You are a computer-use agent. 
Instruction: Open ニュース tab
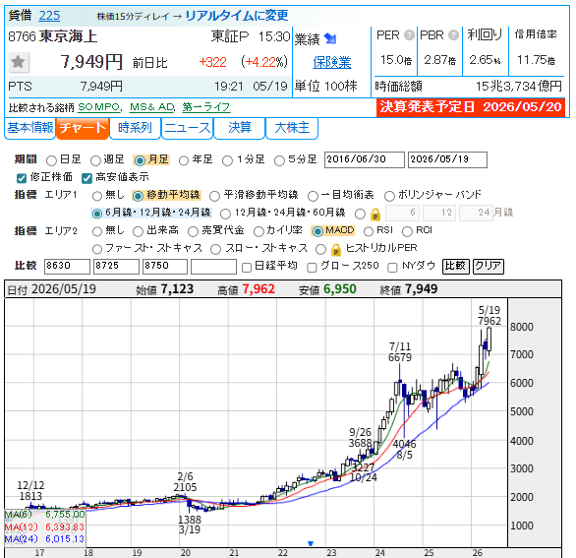(x=188, y=128)
